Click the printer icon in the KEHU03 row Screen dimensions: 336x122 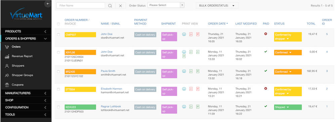coord(184,106)
